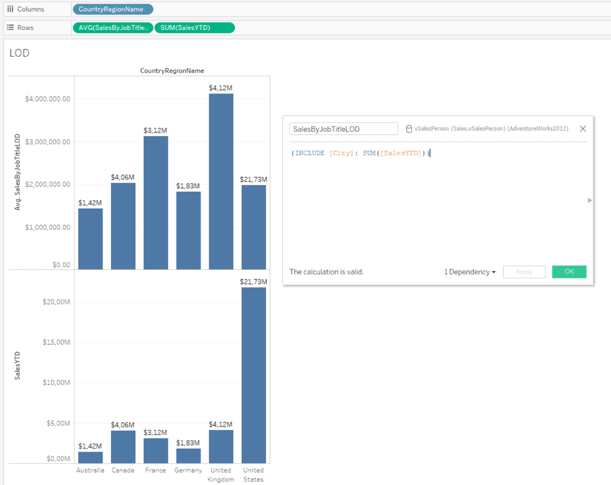This screenshot has height=485, width=611.
Task: Click the OK button
Action: click(x=569, y=272)
